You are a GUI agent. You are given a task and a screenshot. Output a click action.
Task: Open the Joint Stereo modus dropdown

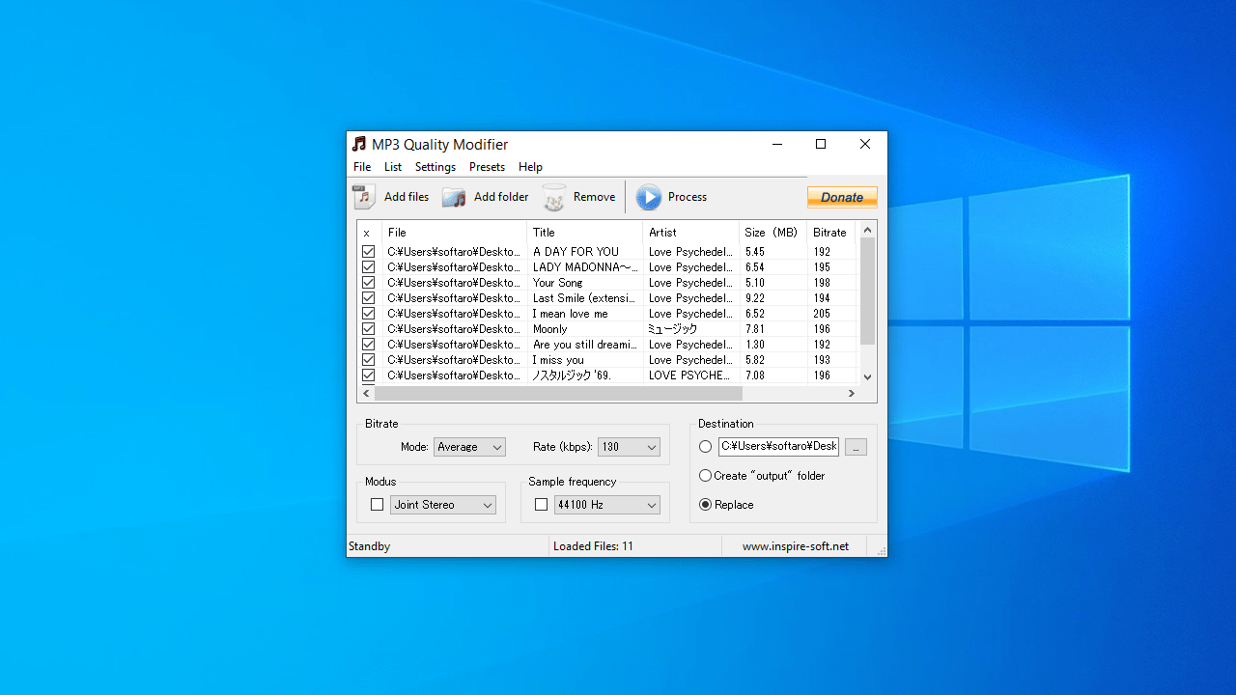[x=443, y=505]
